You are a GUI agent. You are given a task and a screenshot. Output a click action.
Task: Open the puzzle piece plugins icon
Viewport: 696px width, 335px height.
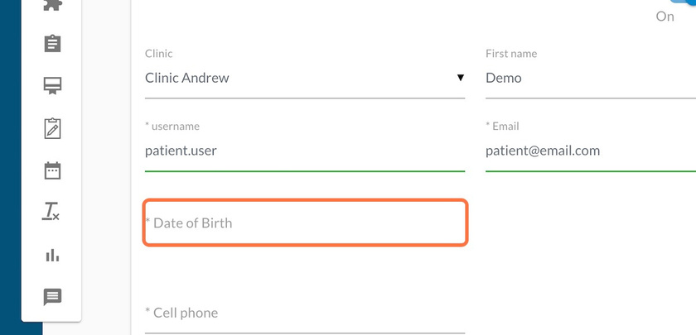(x=52, y=4)
